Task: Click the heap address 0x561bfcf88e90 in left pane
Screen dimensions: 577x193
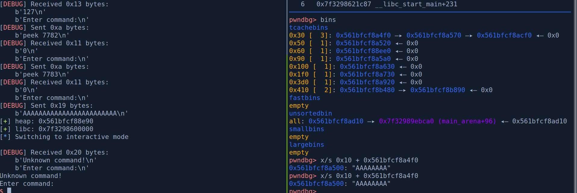Action: coord(66,121)
